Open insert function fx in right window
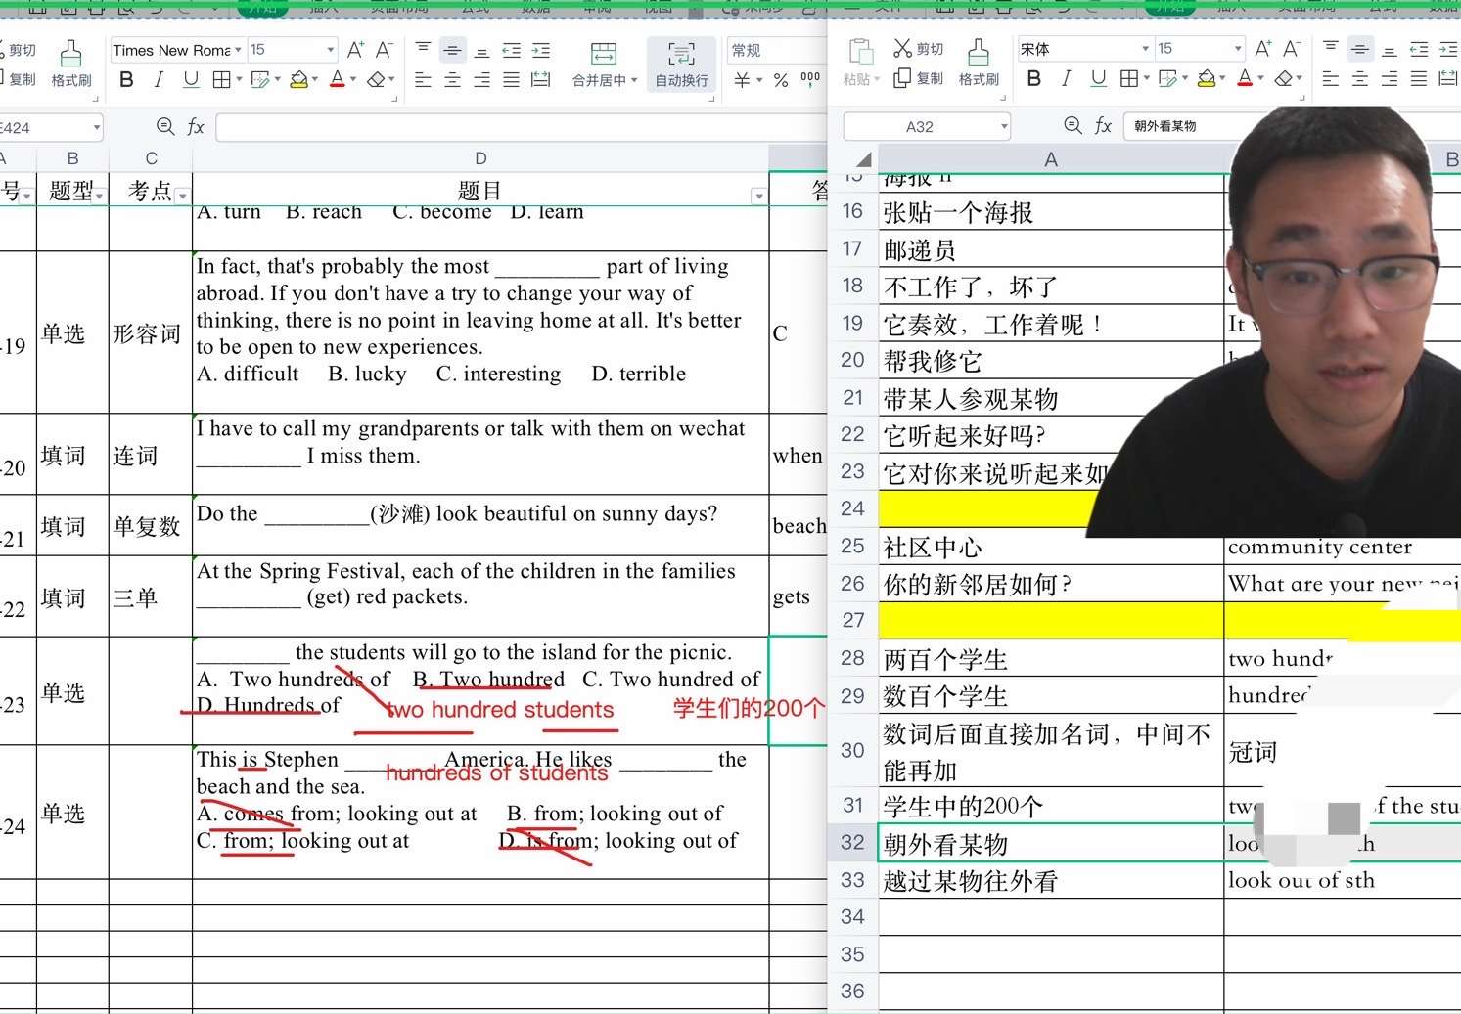The image size is (1461, 1014). click(1103, 125)
